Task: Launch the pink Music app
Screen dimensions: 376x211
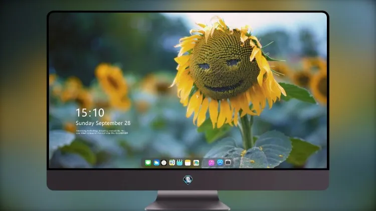Action: coord(211,162)
